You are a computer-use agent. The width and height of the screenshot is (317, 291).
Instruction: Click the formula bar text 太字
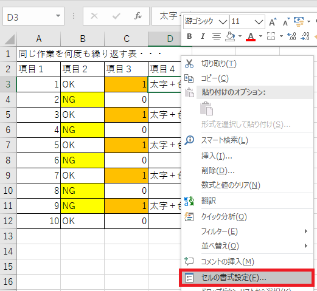(169, 16)
